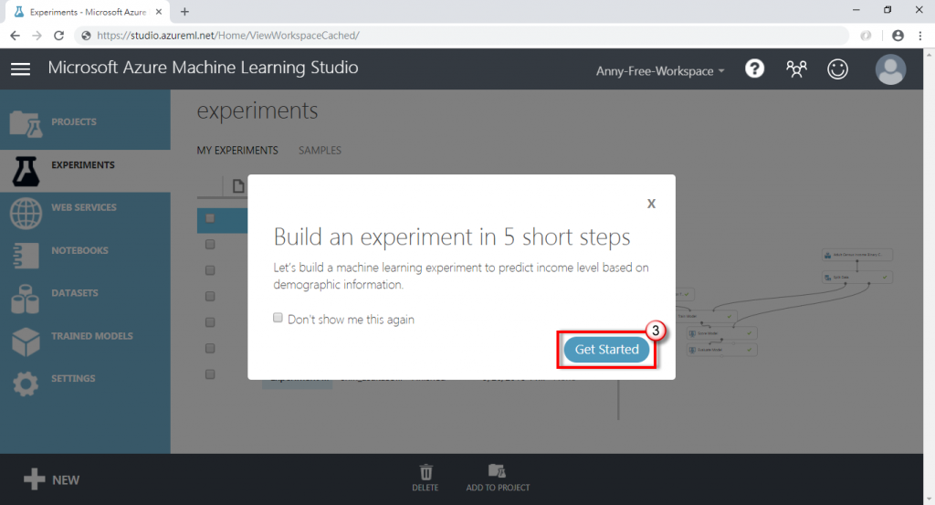Click the experiment graph preview thumbnail

click(784, 304)
